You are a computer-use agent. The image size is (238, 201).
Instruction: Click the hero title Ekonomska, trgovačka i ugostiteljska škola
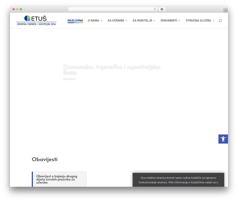[112, 69]
